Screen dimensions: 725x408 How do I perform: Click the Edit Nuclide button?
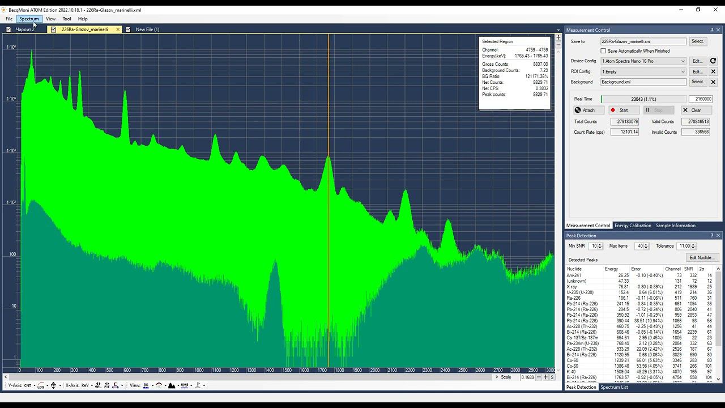[x=701, y=257]
